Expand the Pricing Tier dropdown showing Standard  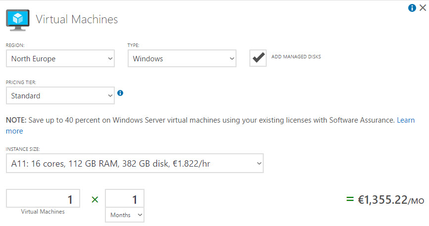60,95
